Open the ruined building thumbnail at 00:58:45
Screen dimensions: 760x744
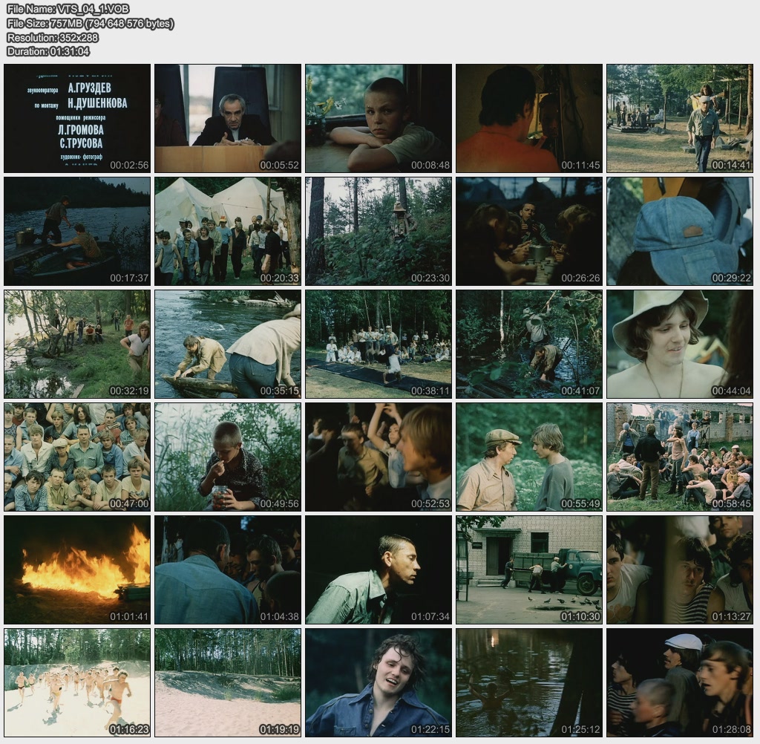point(680,457)
